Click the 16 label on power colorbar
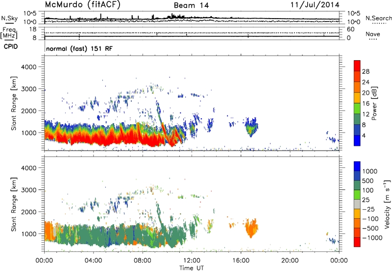 tap(366, 104)
